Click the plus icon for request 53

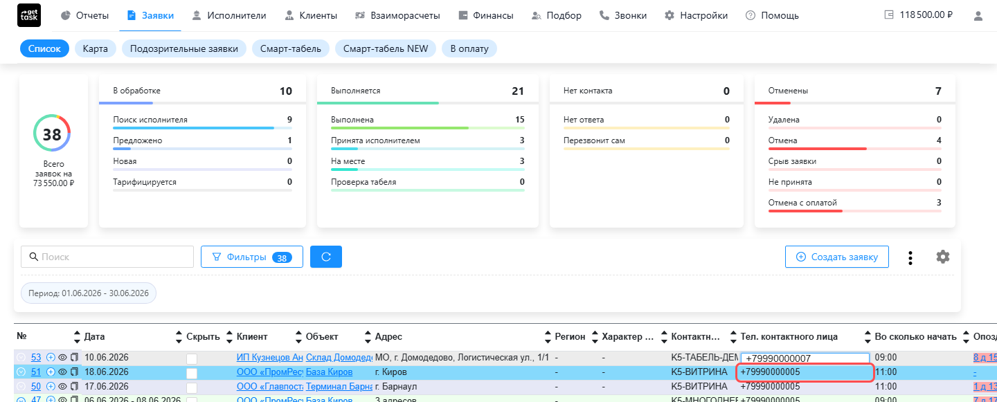click(x=51, y=358)
